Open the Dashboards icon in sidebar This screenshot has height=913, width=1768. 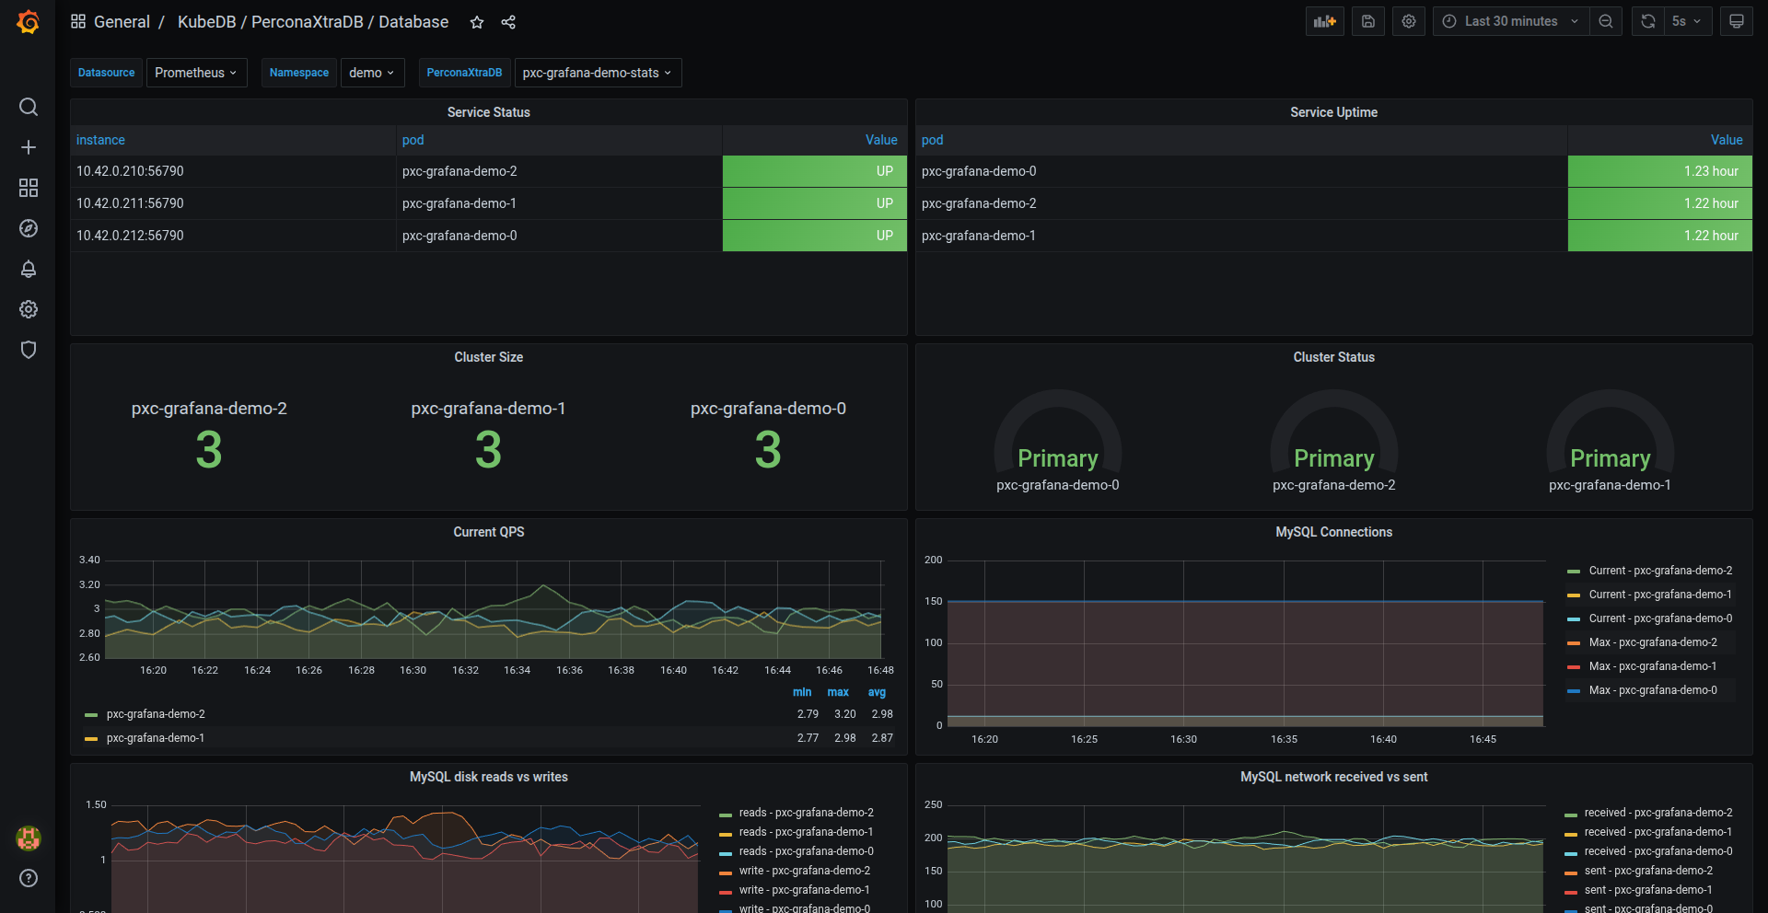click(x=29, y=188)
